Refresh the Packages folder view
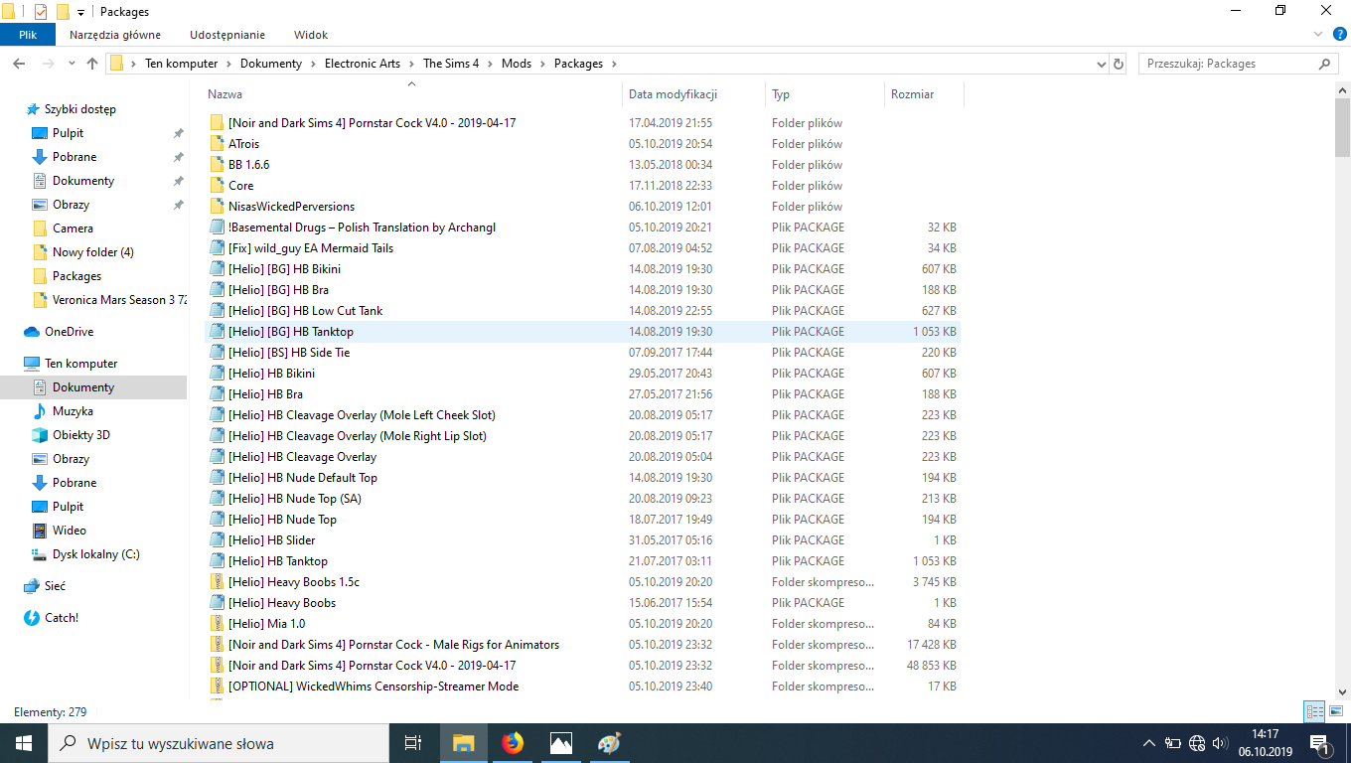This screenshot has width=1351, height=763. tap(1119, 64)
